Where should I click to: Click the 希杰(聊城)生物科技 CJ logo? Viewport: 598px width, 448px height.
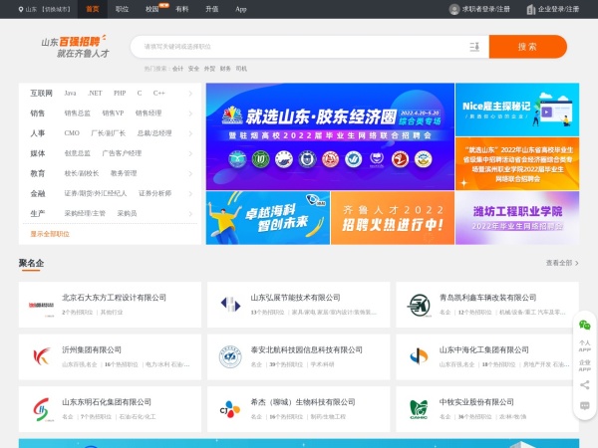[229, 408]
